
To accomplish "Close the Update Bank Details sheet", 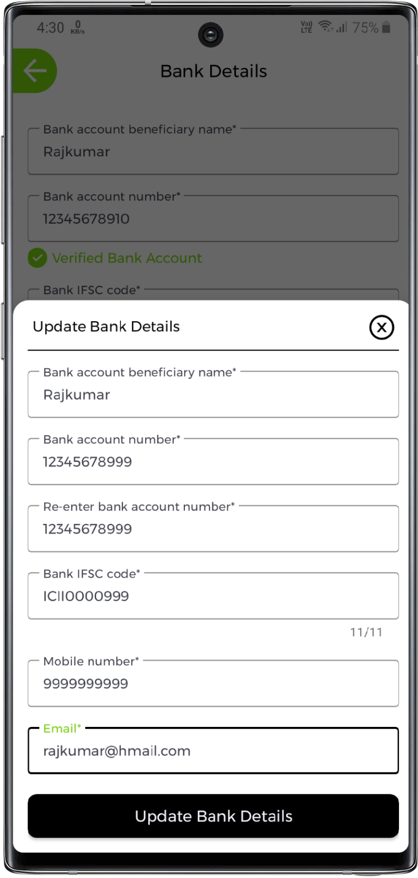I will (381, 327).
